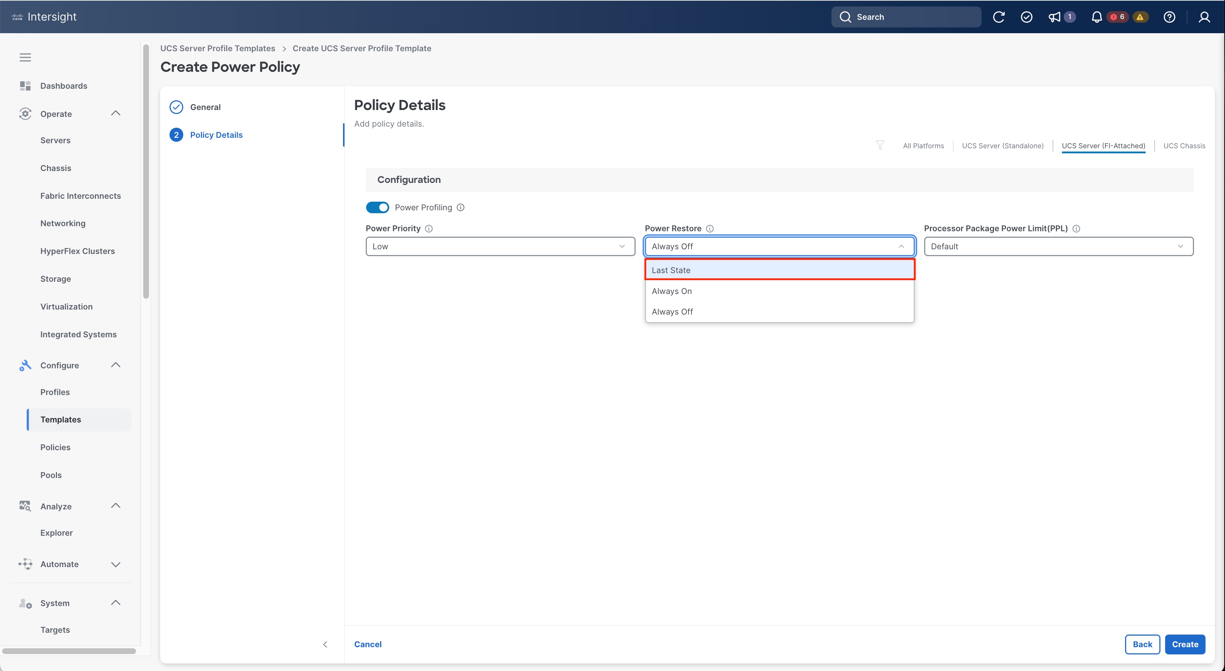Collapse the Operate section in sidebar
The height and width of the screenshot is (671, 1225).
point(115,114)
